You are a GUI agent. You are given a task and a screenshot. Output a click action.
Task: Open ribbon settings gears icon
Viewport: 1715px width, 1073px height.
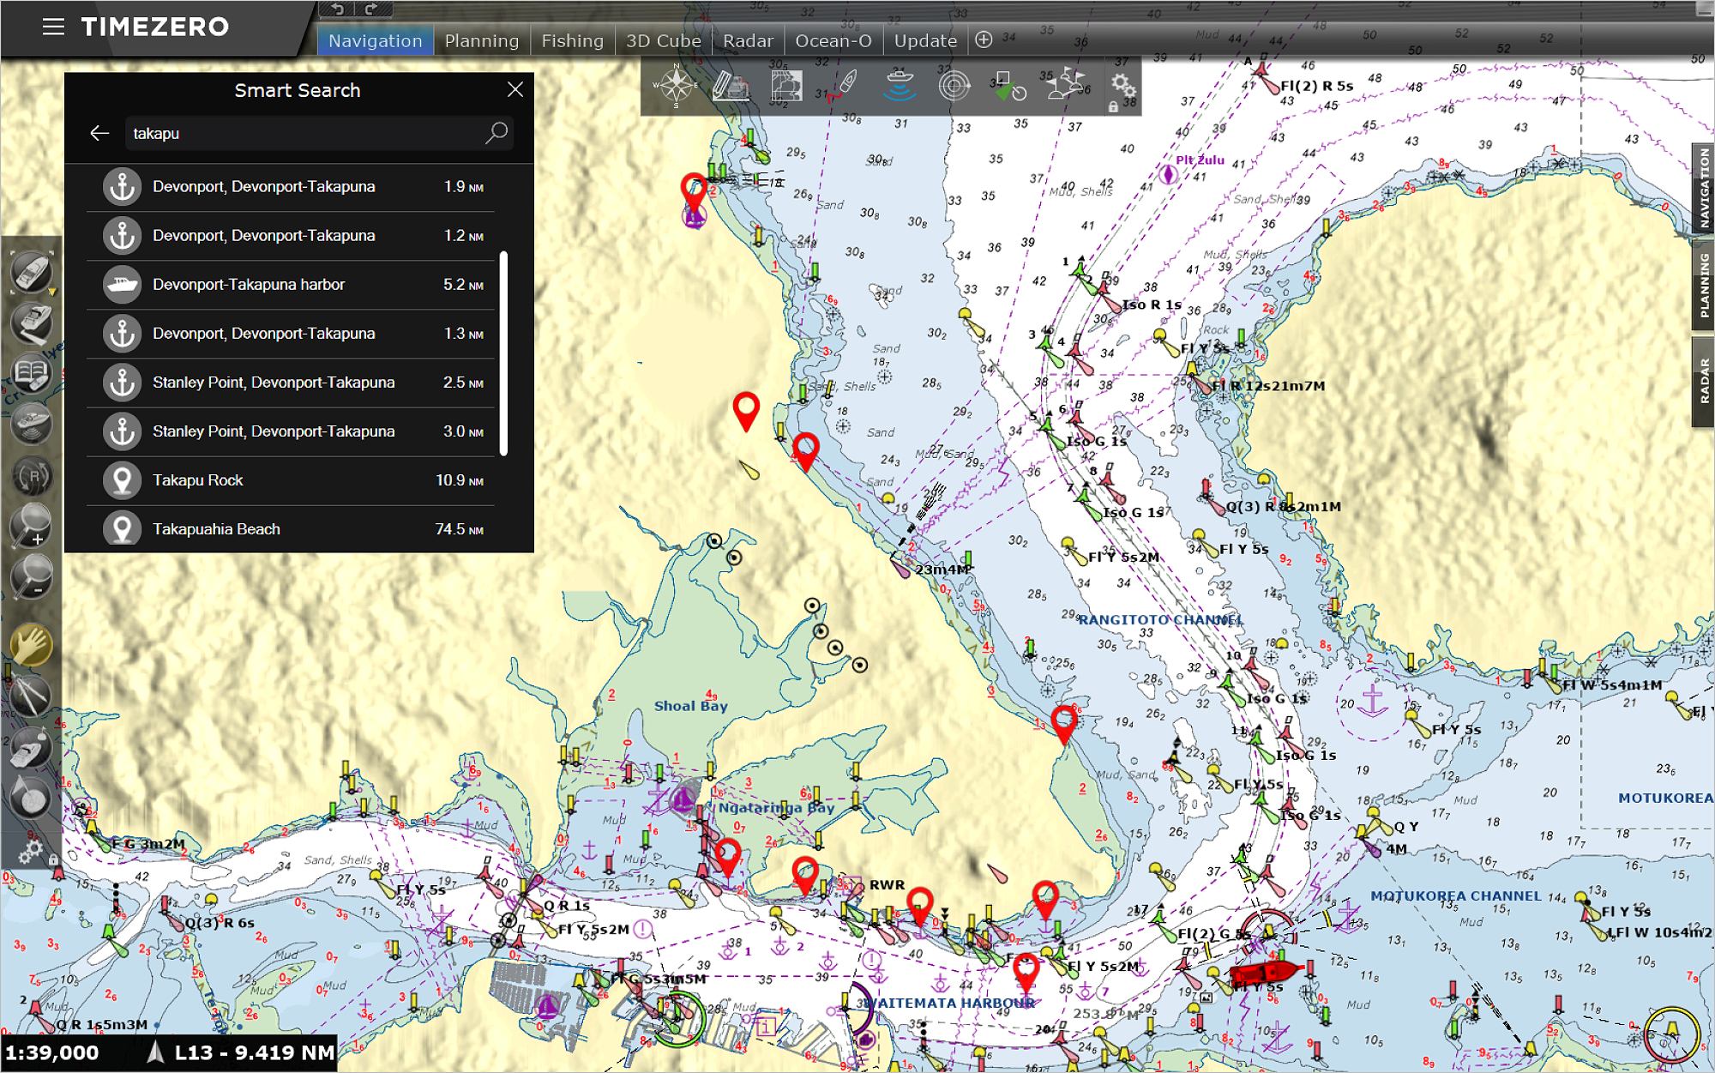(1122, 85)
